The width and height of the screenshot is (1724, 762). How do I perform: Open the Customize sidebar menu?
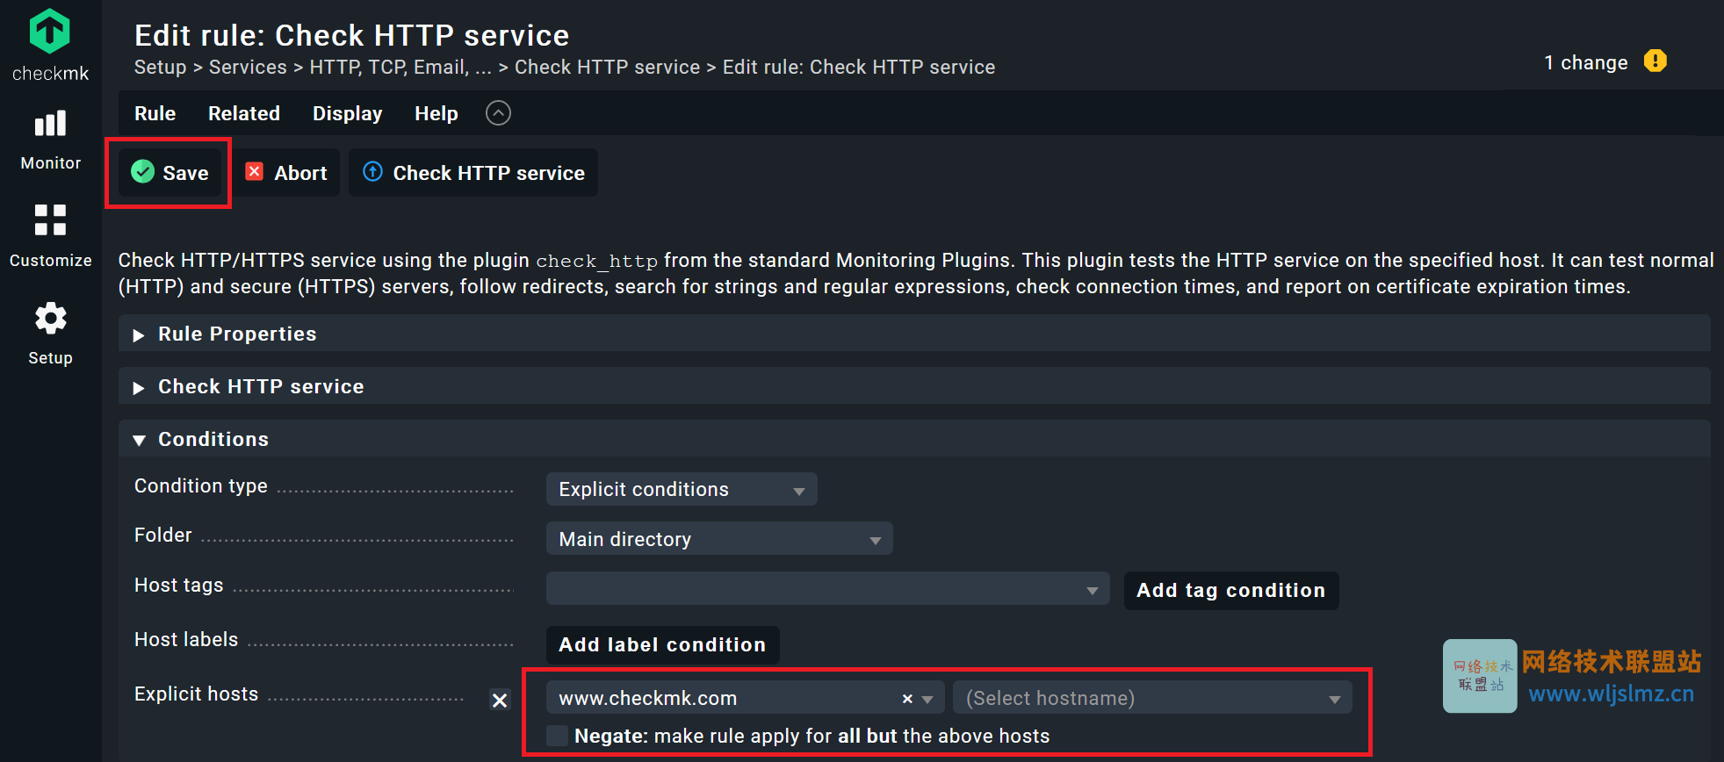pyautogui.click(x=50, y=236)
